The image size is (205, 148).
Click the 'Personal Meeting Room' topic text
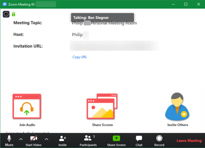[x=114, y=23]
